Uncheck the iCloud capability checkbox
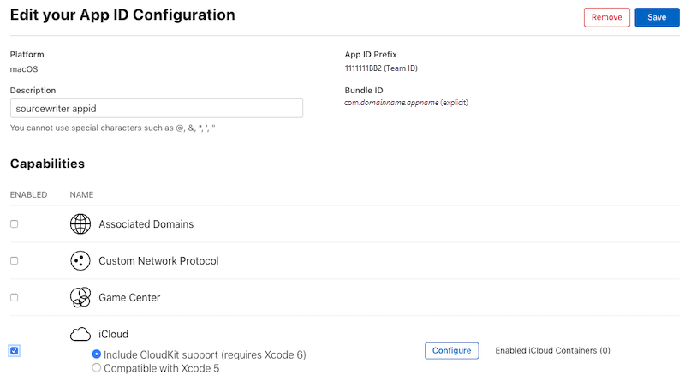Viewport: 685px width, 381px height. 15,351
